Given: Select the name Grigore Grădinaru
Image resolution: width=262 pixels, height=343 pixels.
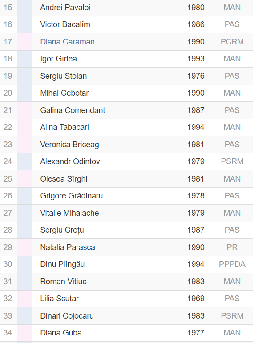Looking at the screenshot, I should [x=72, y=196].
